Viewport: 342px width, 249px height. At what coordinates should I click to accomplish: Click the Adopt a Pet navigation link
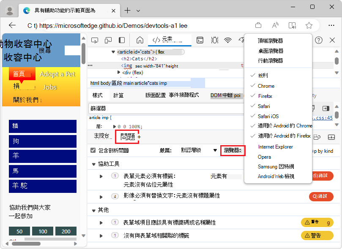click(57, 74)
